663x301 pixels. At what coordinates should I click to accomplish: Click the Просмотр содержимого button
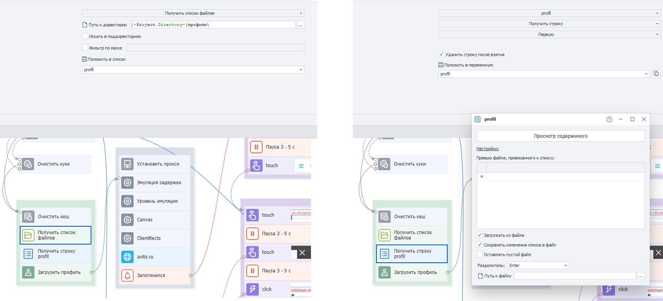[x=560, y=136]
